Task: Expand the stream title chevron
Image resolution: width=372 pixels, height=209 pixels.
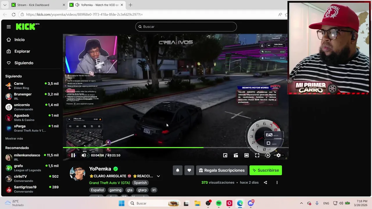Action: click(x=158, y=176)
